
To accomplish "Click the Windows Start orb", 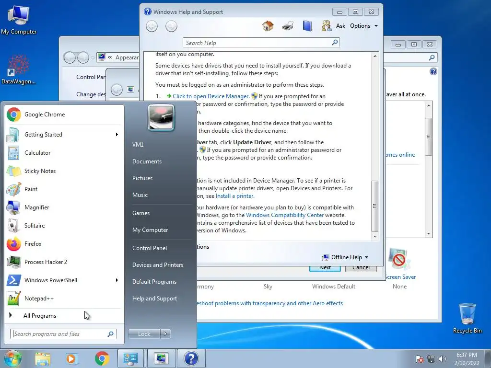I will (13, 358).
